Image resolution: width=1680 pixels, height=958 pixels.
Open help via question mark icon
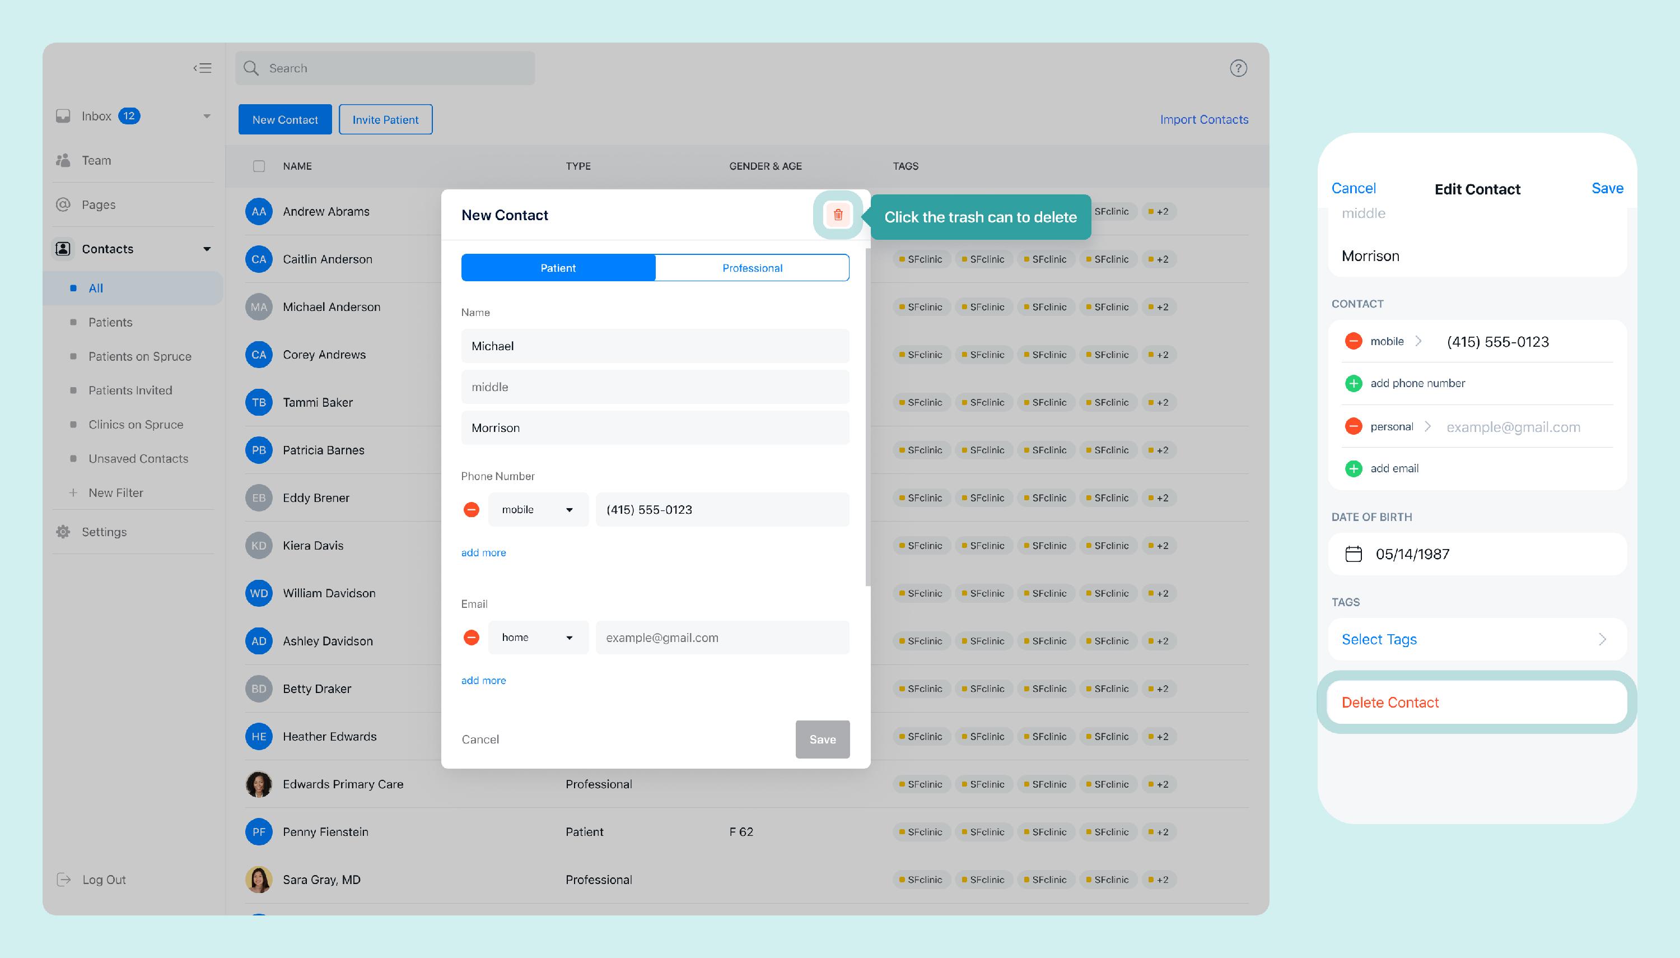[x=1238, y=68]
